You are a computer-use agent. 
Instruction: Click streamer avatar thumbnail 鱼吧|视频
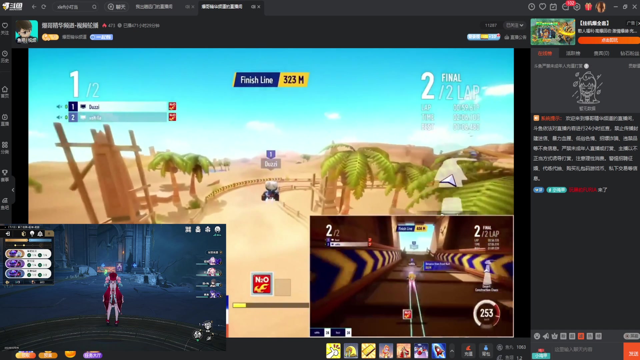(27, 31)
